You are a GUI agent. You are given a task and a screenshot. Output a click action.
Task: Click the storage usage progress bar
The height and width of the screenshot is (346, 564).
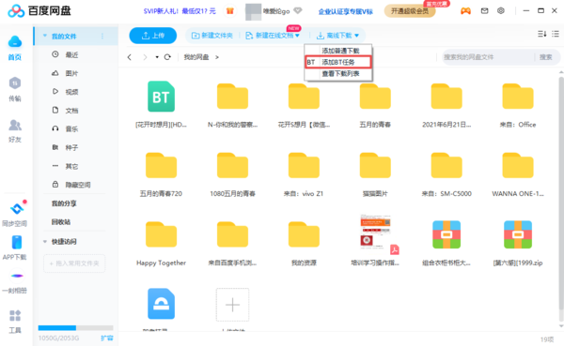point(75,327)
